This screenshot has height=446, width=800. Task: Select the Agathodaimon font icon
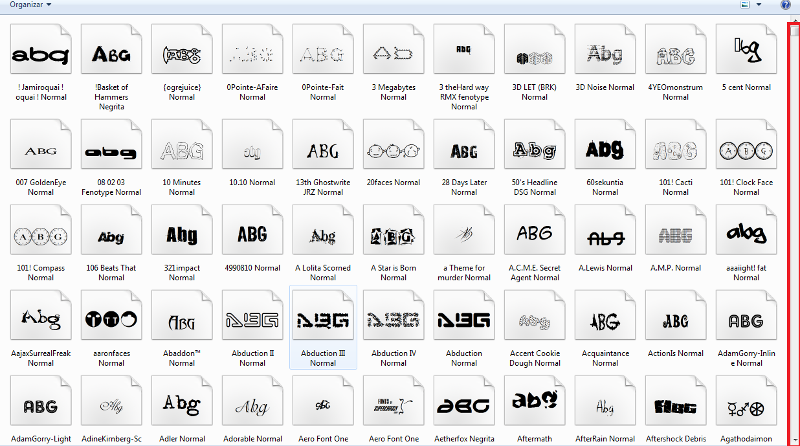click(x=746, y=407)
